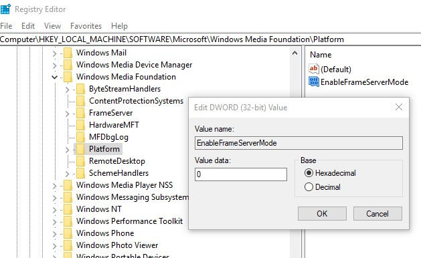Click the Windows NT folder icon

pos(68,209)
